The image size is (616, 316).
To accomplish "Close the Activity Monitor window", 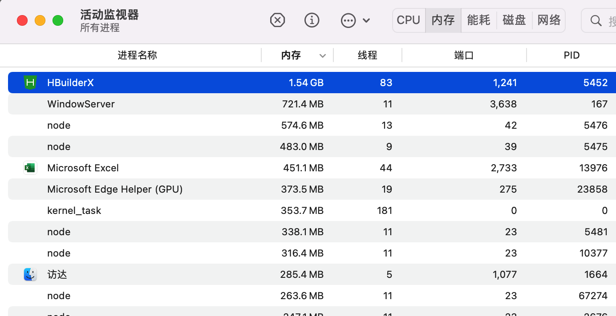I will point(22,20).
